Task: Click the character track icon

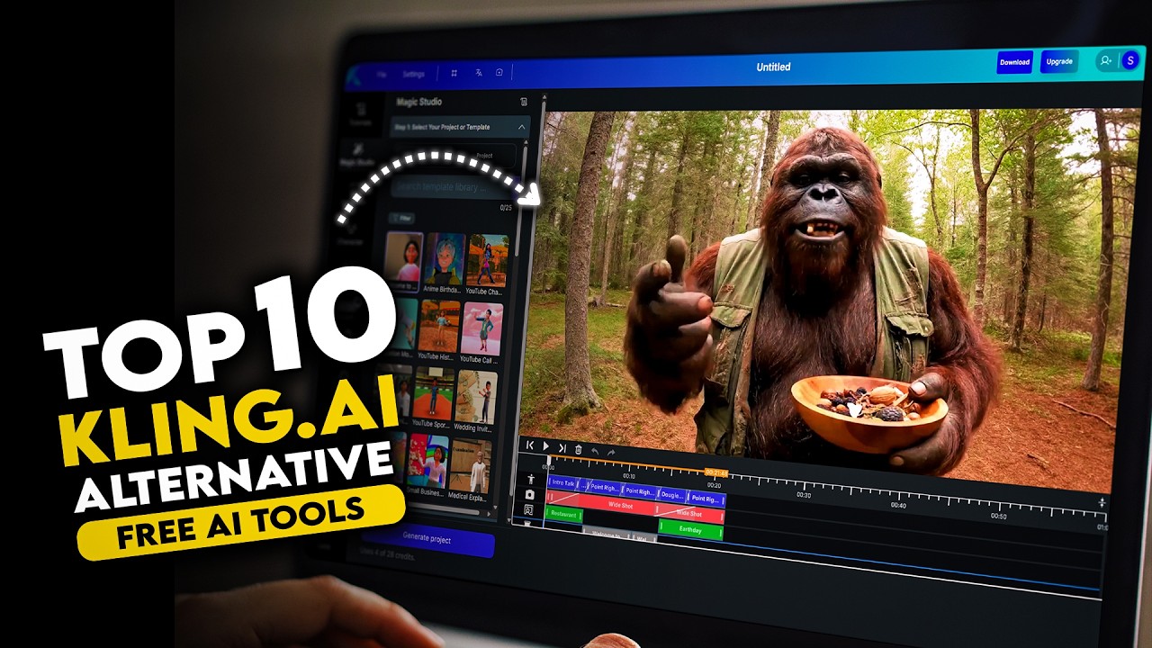Action: [x=530, y=479]
